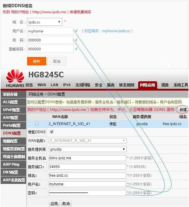Open the 状态 tab
The width and height of the screenshot is (189, 207).
[x=29, y=85]
